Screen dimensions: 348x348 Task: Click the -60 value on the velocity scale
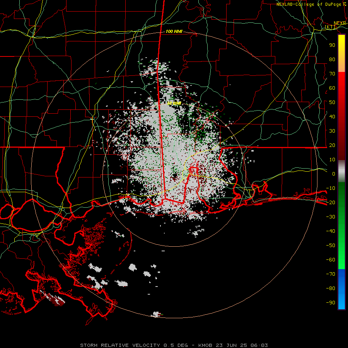pyautogui.click(x=331, y=260)
